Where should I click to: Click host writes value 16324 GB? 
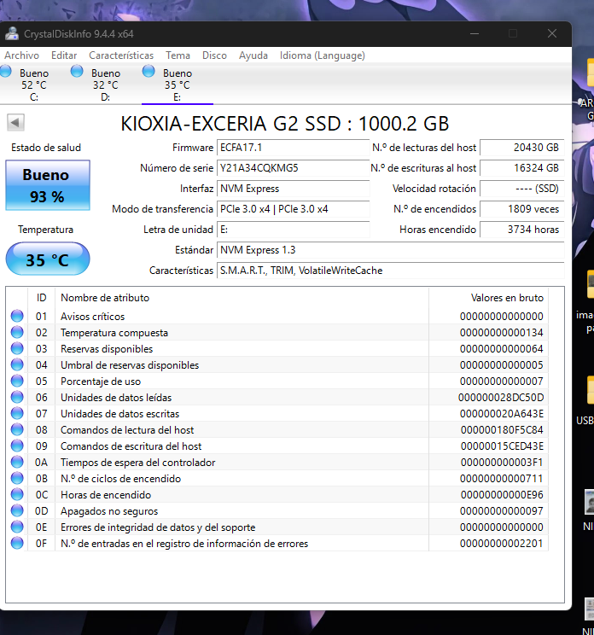click(x=522, y=168)
